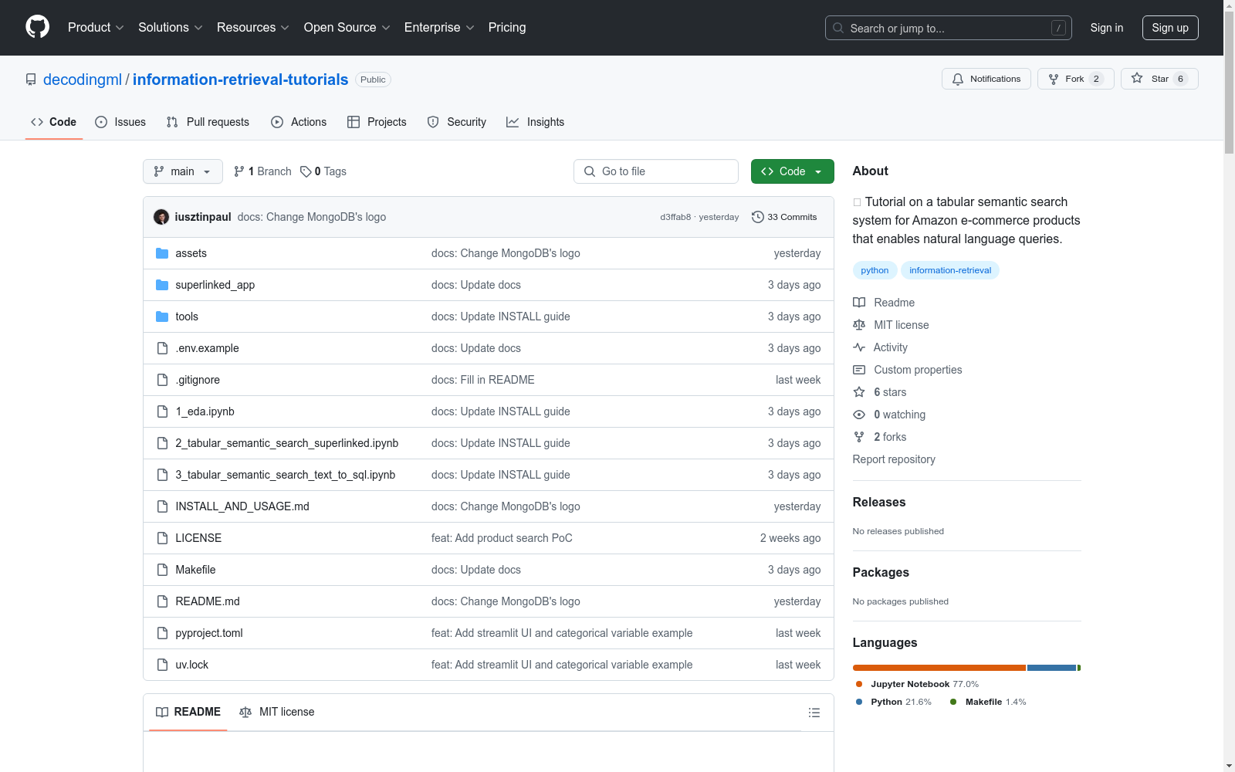1235x772 pixels.
Task: Click the README.md file icon
Action: pyautogui.click(x=162, y=601)
